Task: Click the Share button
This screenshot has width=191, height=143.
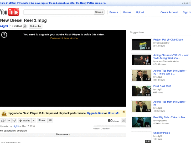Action: [x=42, y=120]
